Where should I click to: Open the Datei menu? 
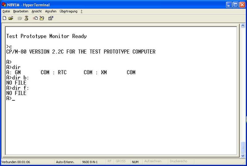coord(6,11)
